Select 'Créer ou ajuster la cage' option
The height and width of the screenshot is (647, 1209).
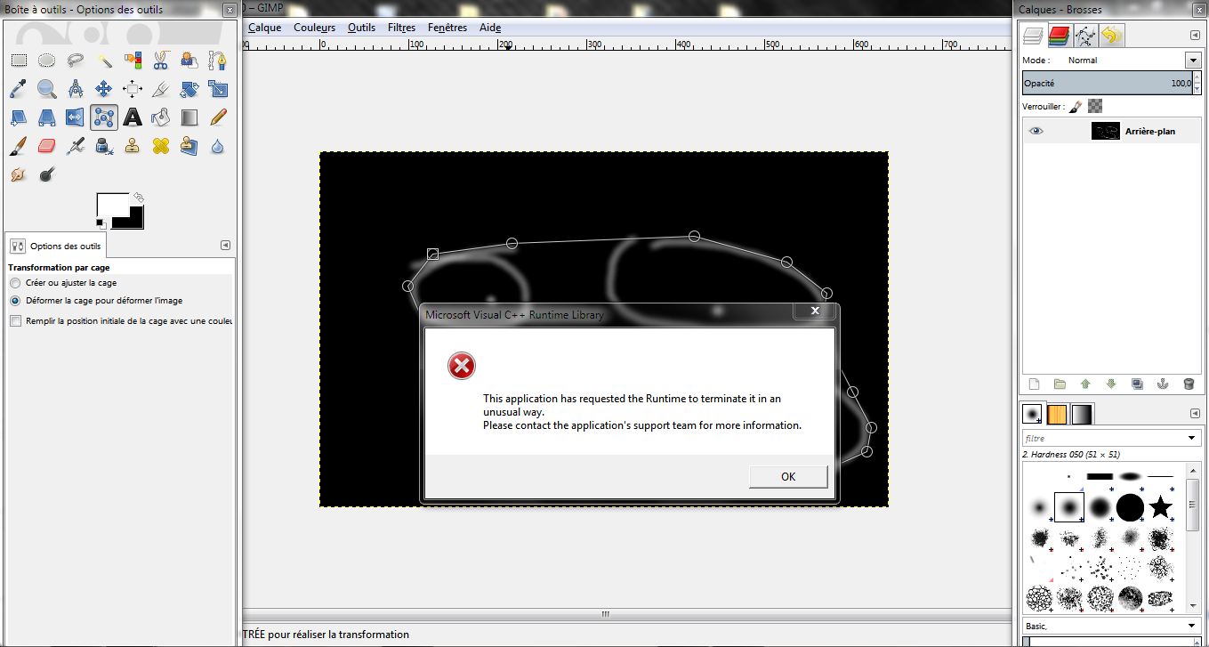coord(15,283)
